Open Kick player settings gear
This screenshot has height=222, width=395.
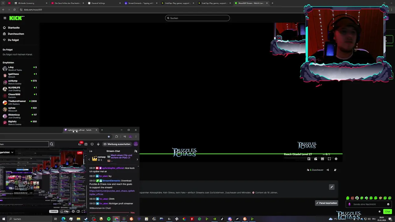336,159
